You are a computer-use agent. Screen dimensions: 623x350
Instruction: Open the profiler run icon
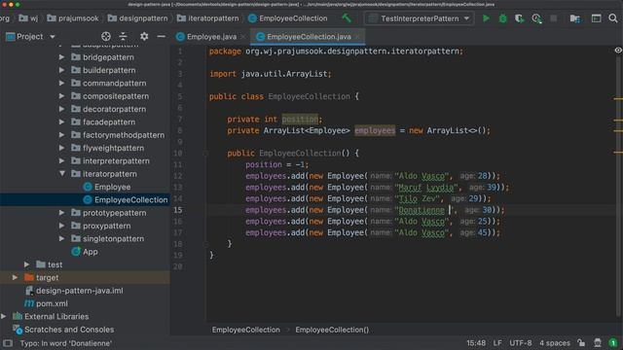tap(536, 18)
